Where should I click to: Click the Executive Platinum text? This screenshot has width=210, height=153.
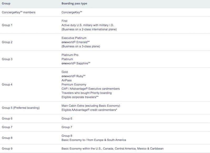(x=74, y=38)
